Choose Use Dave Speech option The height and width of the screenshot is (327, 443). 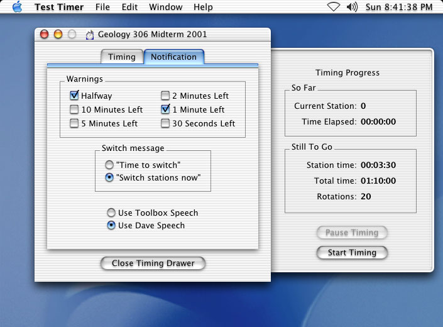click(111, 225)
